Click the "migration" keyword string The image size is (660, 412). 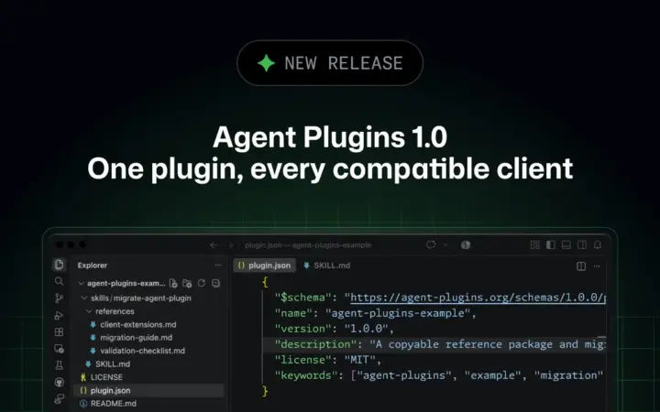coord(568,375)
